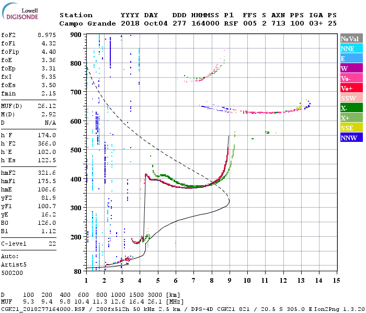Click the Campo Grande station name

87,23
